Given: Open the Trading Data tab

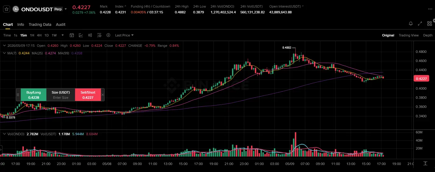Looking at the screenshot, I should pyautogui.click(x=40, y=24).
